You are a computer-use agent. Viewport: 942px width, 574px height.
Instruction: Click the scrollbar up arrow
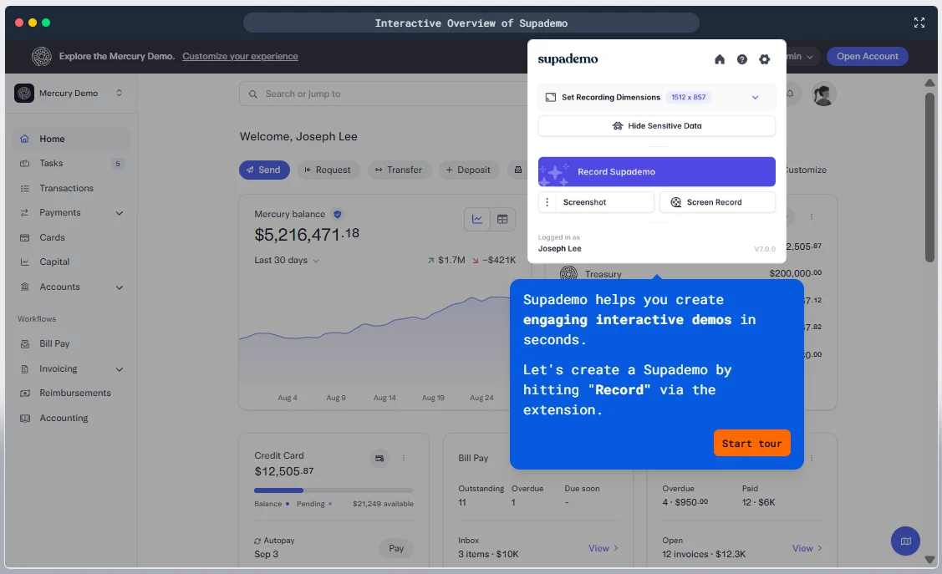click(929, 83)
